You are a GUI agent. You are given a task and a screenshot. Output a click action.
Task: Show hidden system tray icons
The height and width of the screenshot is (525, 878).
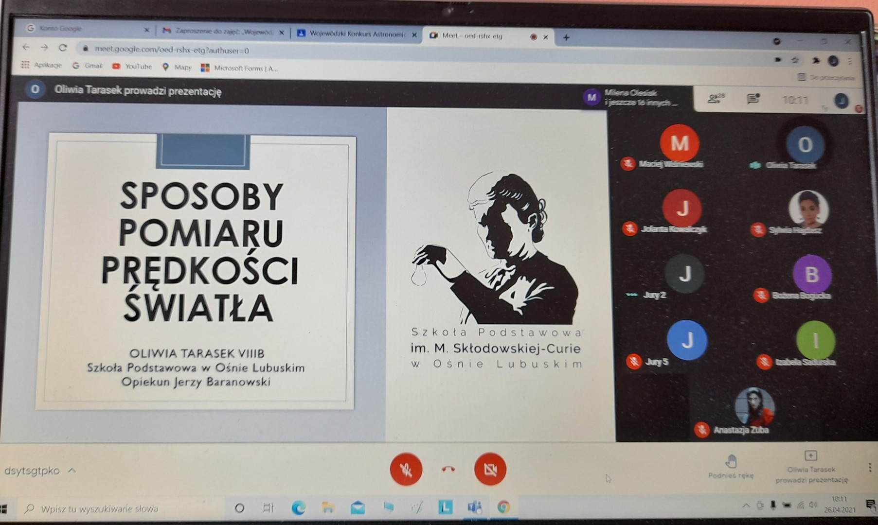pos(746,506)
